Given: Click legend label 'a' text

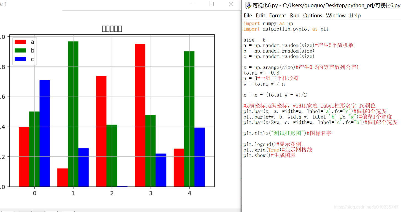Looking at the screenshot, I should (32, 42).
